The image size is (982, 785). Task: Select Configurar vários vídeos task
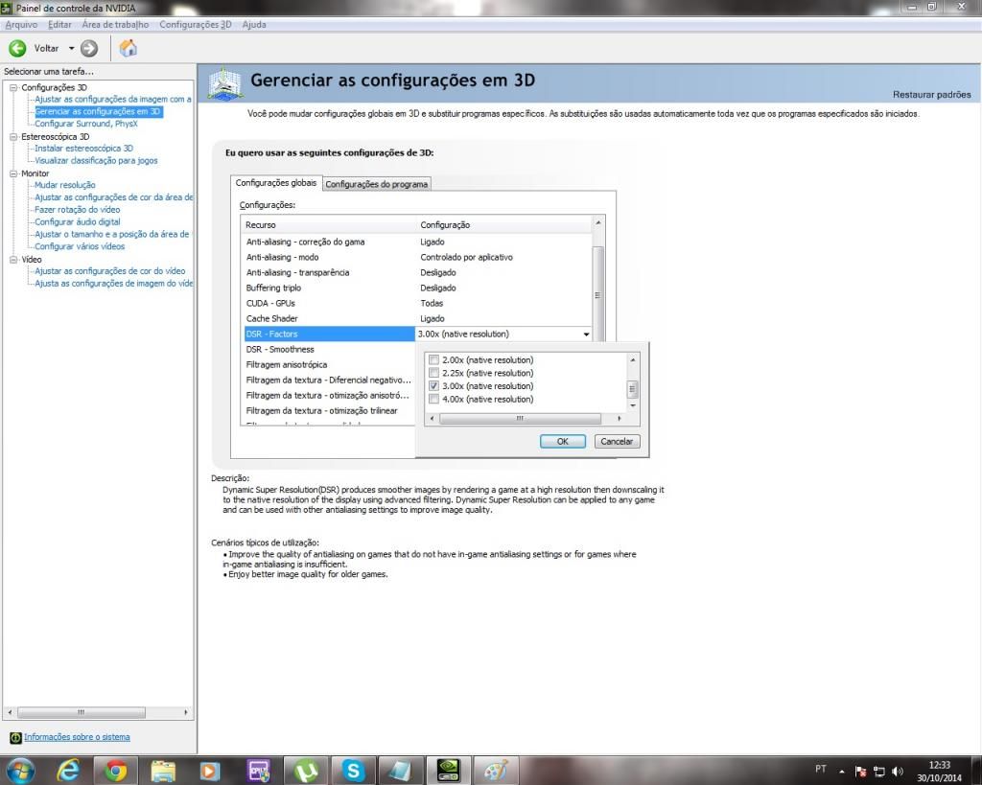click(80, 246)
